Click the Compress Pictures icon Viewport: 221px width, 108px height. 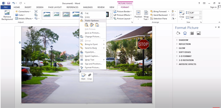click(x=36, y=11)
